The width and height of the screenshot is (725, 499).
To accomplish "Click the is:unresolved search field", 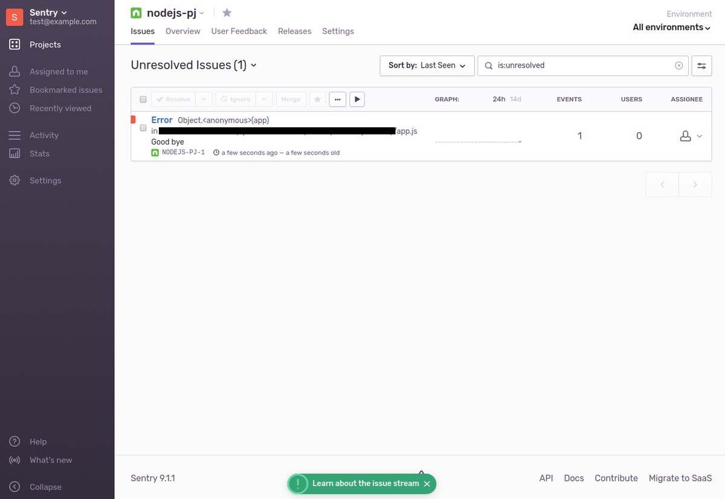I will (583, 65).
